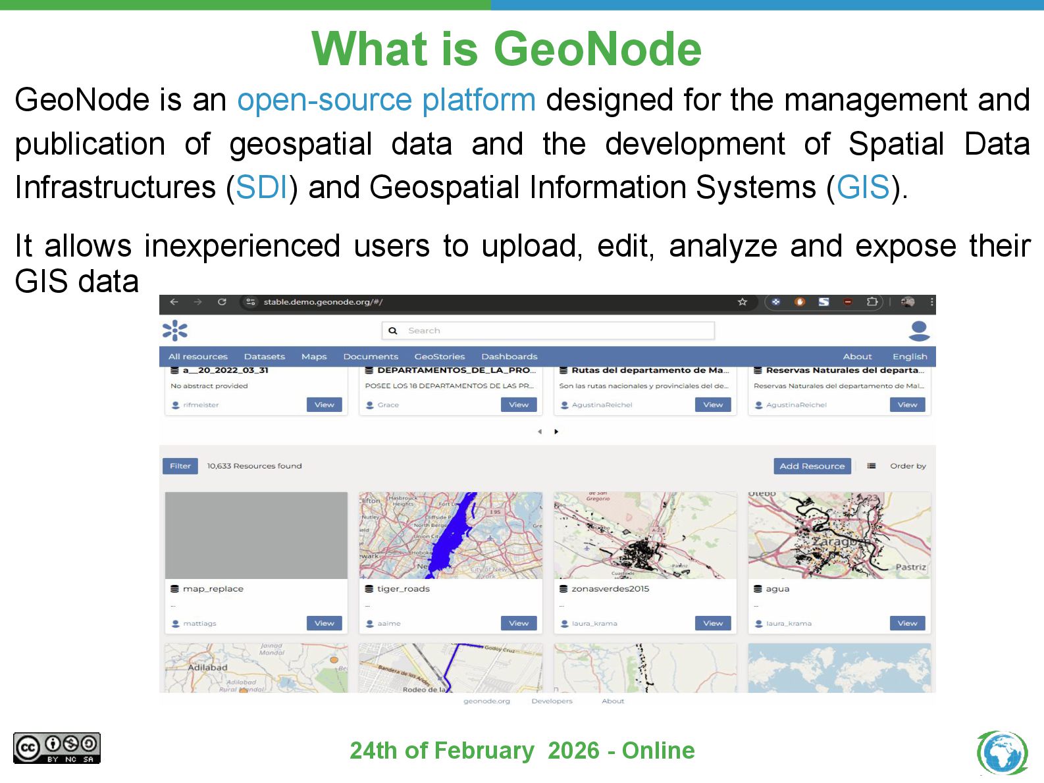Click the orange extension icon in the toolbar

(x=800, y=302)
